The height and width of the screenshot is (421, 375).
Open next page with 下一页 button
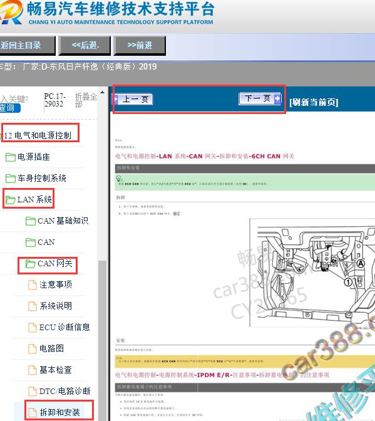pyautogui.click(x=260, y=98)
